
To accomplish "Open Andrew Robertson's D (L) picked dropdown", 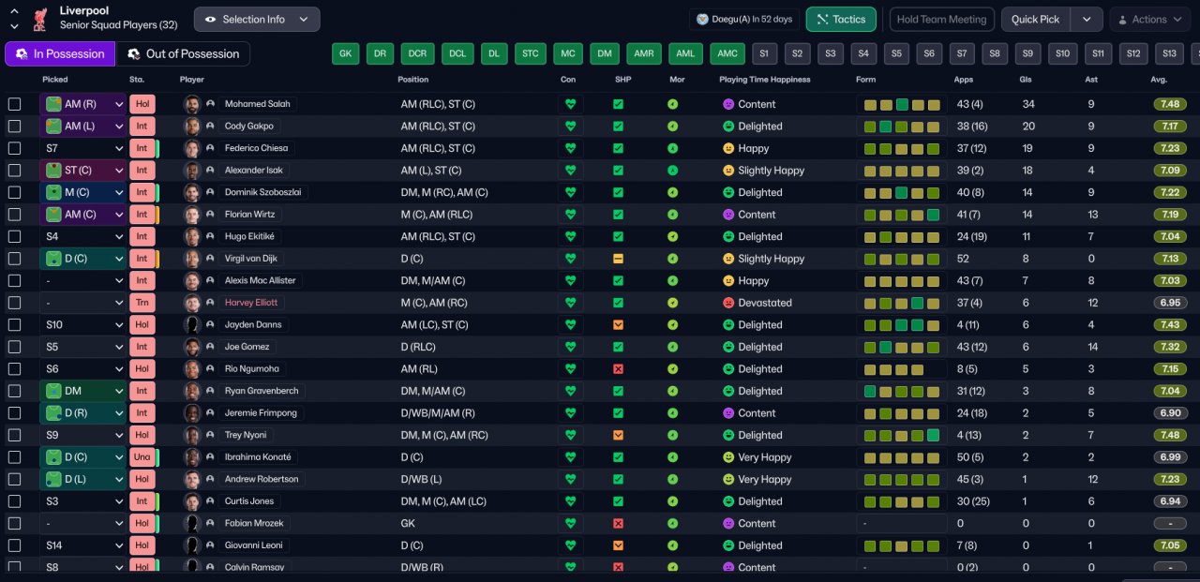I will 82,480.
